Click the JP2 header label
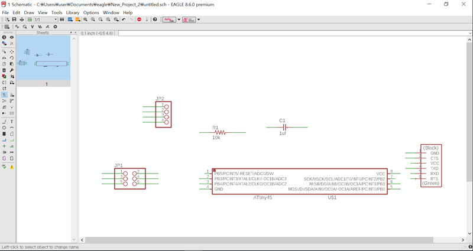Screen dimensions: 473x251 (160, 99)
